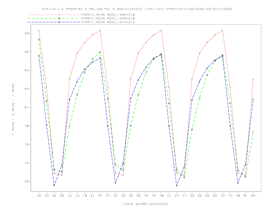Click x-axis tick label 06
This screenshot has height=213, width=276.
click(x=54, y=196)
